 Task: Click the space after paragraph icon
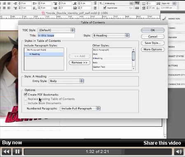75,3
